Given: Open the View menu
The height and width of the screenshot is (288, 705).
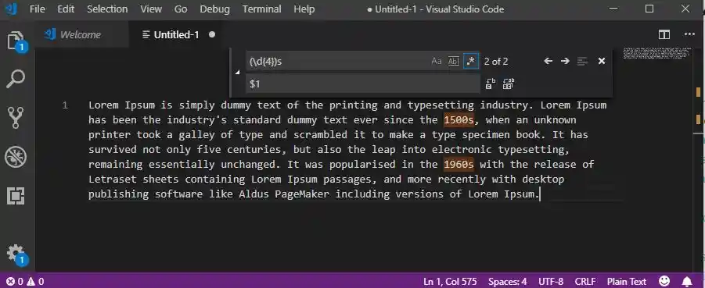Looking at the screenshot, I should [150, 9].
